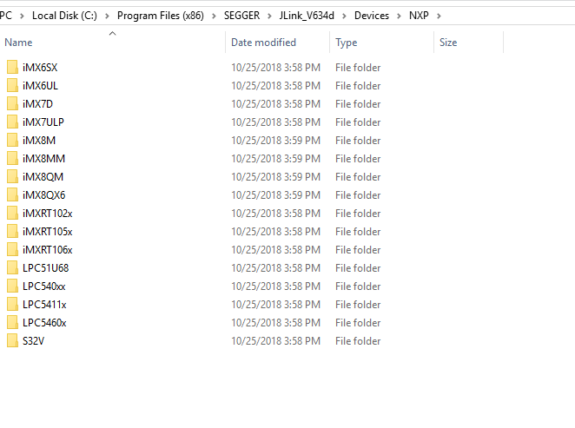Expand chevron after NXP breadcrumb
This screenshot has height=428, width=575.
click(439, 16)
